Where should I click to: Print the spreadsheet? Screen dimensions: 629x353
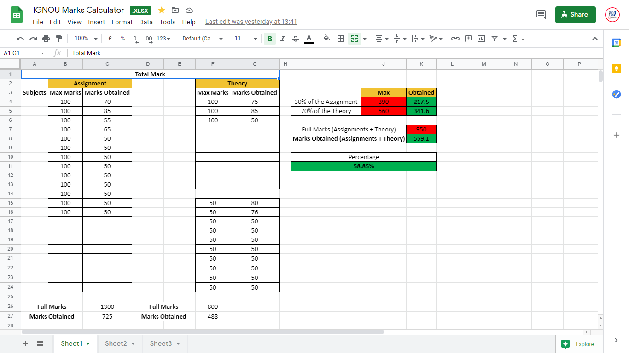pyautogui.click(x=46, y=39)
